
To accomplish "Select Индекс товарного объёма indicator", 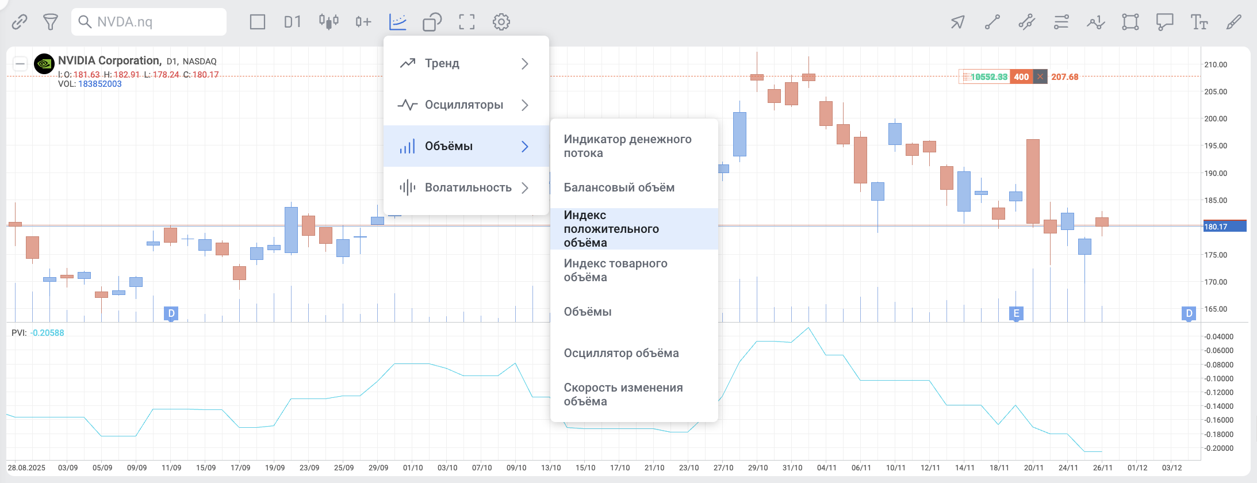I will coord(634,270).
